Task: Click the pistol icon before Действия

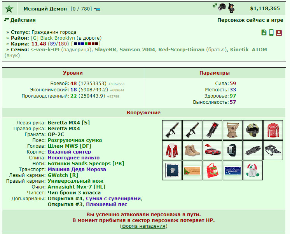Action: (7, 19)
